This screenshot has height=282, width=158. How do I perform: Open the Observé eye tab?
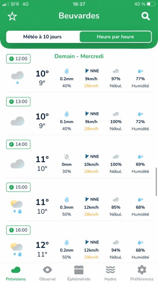point(48,273)
